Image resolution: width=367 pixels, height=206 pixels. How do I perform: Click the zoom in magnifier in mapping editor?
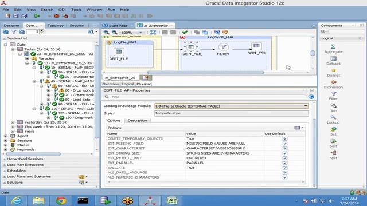coord(106,32)
